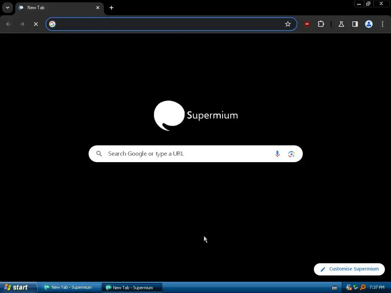
Task: Open the tab search dropdown arrow
Action: point(8,8)
